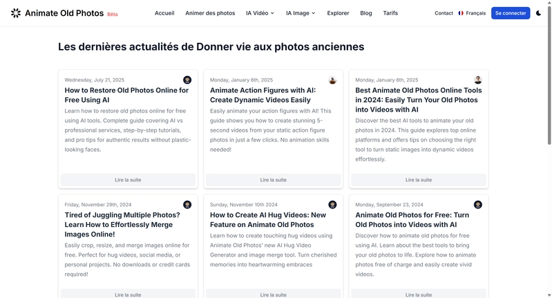Click the date Monday, September 23, 2024

[389, 204]
